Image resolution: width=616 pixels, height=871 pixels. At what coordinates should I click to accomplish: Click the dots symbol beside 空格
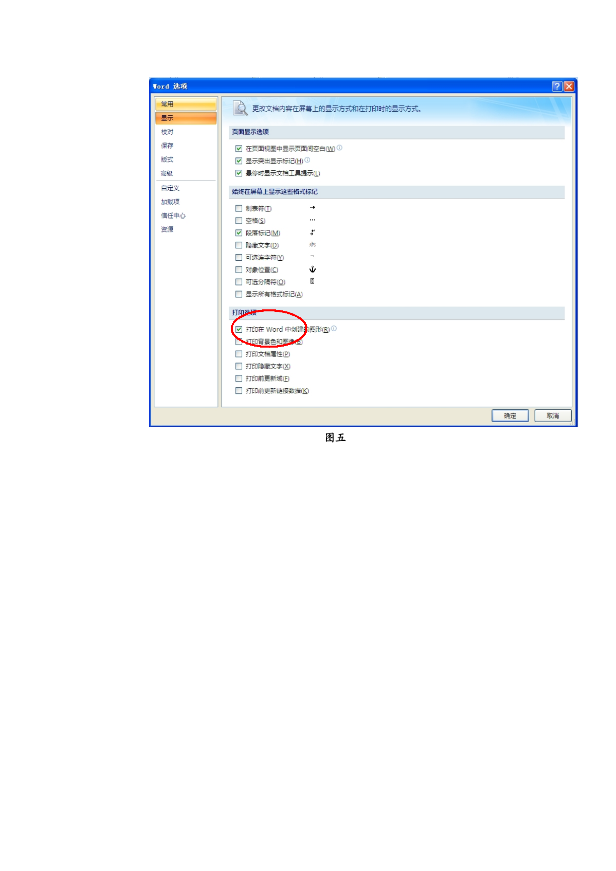pos(312,220)
